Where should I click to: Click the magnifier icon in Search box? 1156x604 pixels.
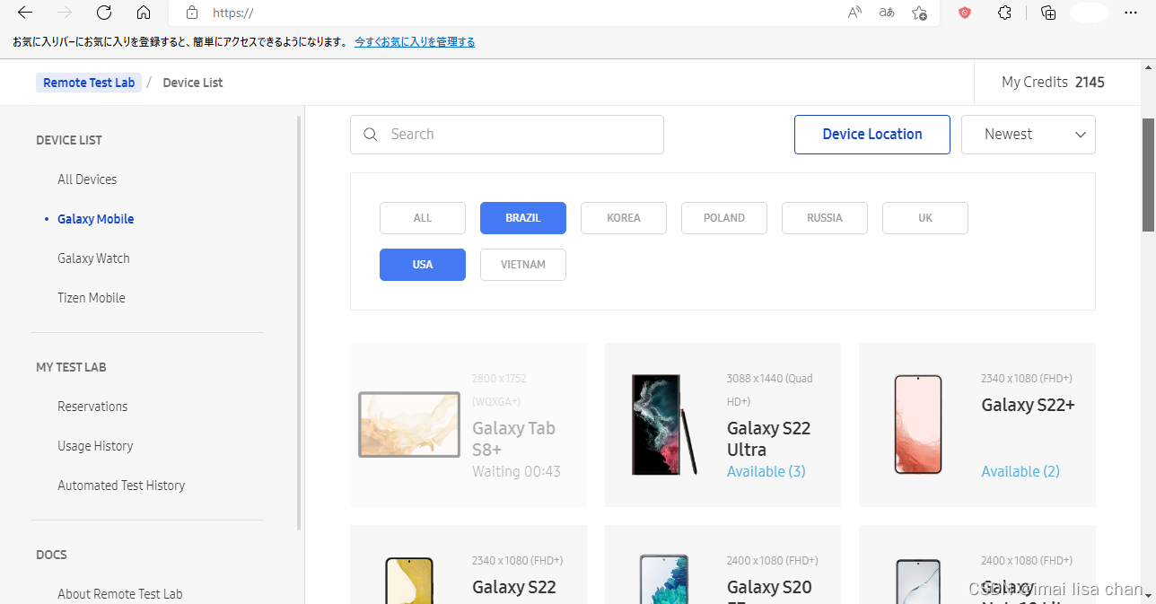click(371, 135)
